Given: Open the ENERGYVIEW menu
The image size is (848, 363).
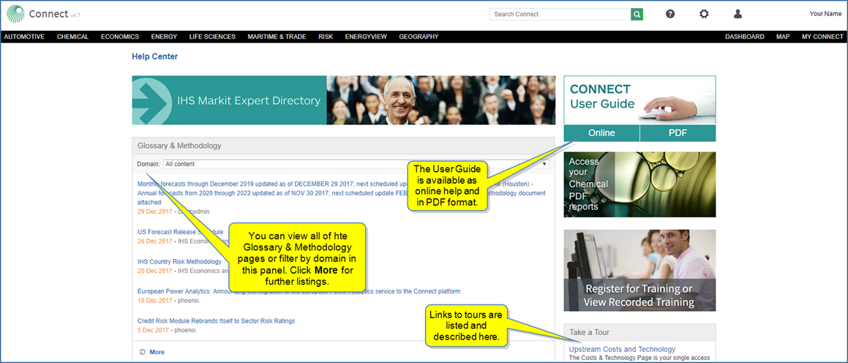Looking at the screenshot, I should pyautogui.click(x=366, y=37).
